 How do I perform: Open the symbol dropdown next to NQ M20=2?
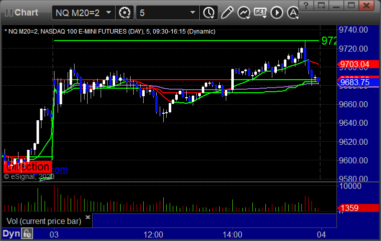point(109,13)
